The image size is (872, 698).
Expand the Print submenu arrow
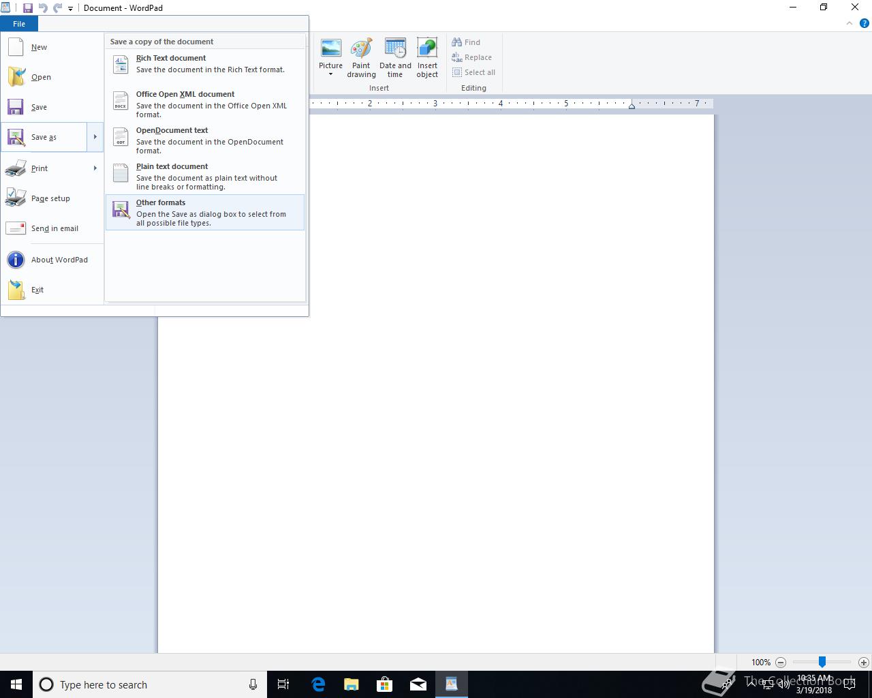click(x=95, y=168)
